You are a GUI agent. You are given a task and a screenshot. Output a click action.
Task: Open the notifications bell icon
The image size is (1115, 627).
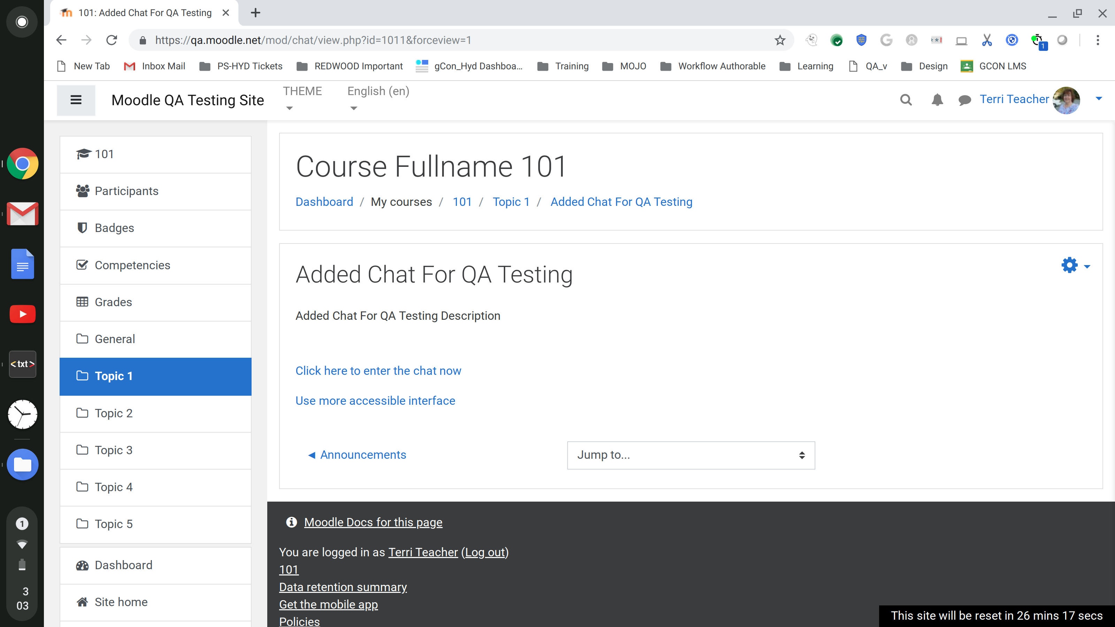click(937, 100)
